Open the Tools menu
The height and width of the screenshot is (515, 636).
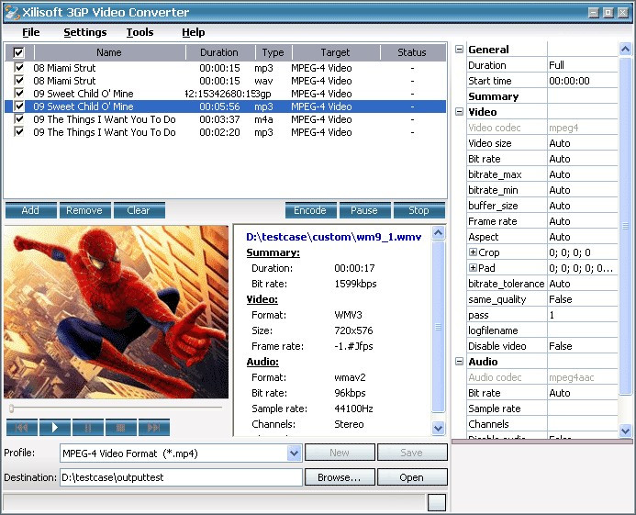(139, 32)
